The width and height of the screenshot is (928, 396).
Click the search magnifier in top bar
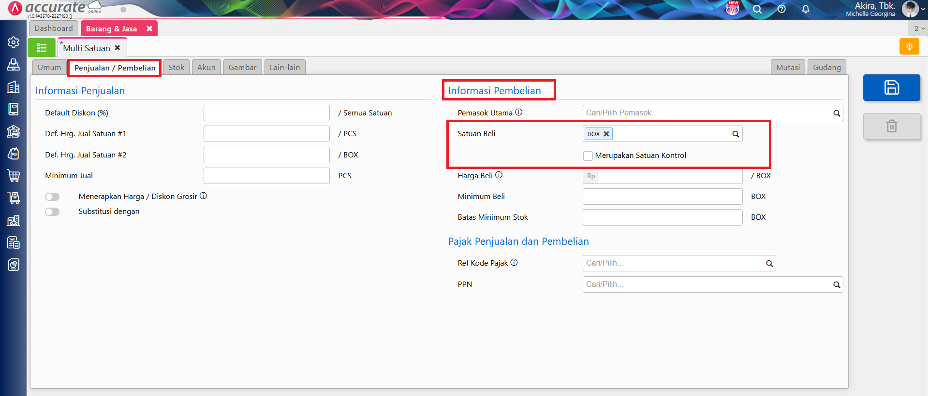click(x=757, y=9)
